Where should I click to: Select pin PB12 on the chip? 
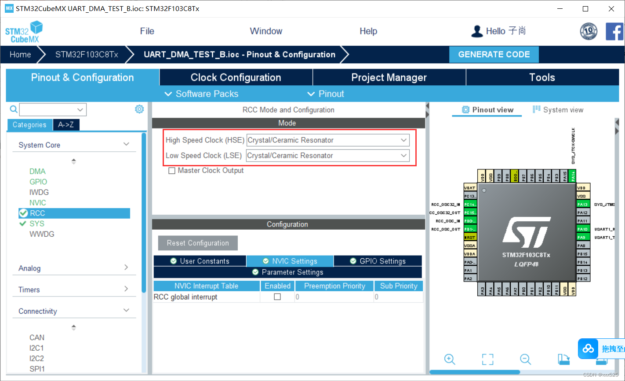583,278
